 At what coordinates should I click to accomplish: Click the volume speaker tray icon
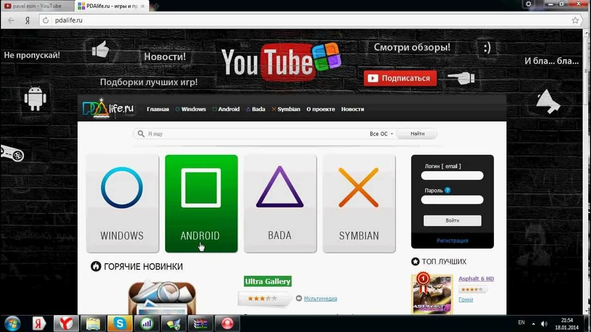point(544,323)
